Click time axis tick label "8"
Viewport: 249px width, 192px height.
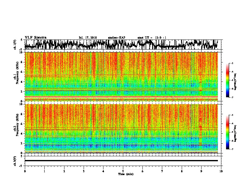pos(182,171)
